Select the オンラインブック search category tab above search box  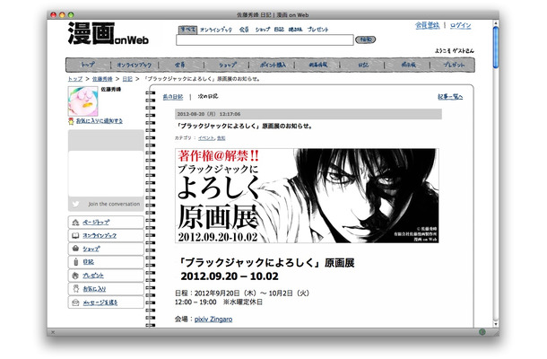(216, 30)
